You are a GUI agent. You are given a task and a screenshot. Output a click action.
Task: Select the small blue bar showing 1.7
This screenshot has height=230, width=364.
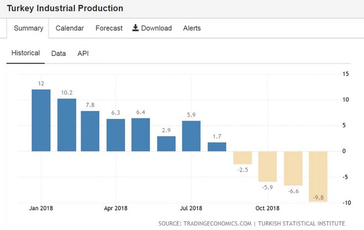coord(217,147)
